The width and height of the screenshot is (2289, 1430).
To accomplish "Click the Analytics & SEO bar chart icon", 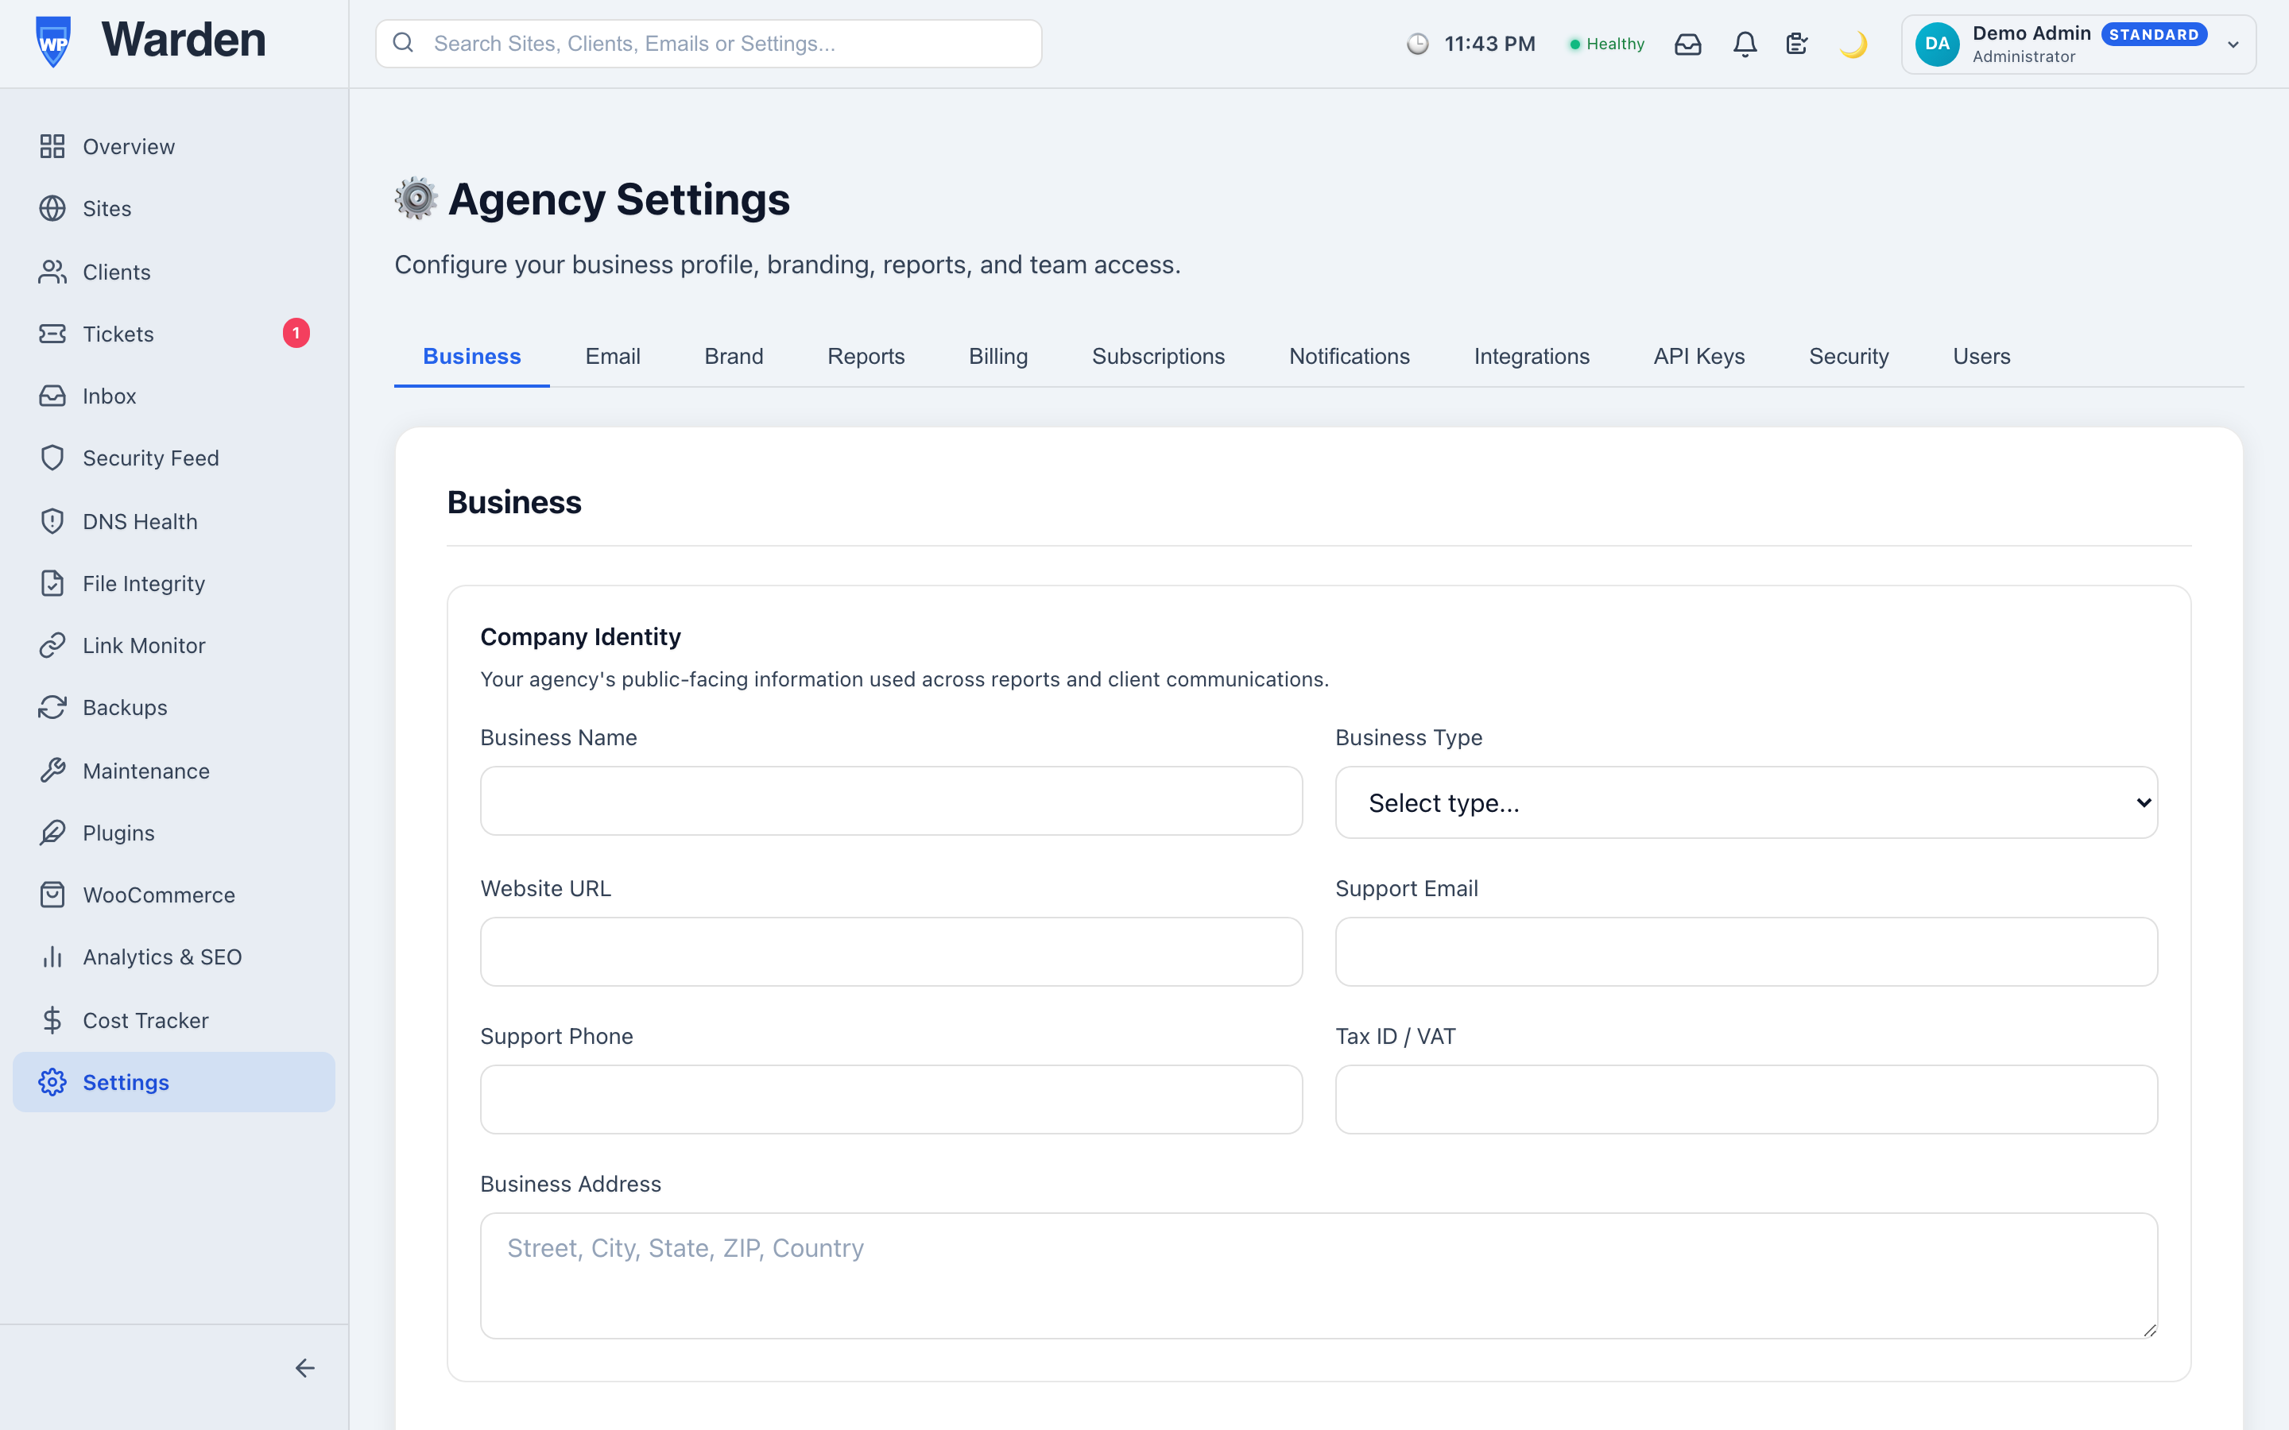I will click(x=52, y=957).
